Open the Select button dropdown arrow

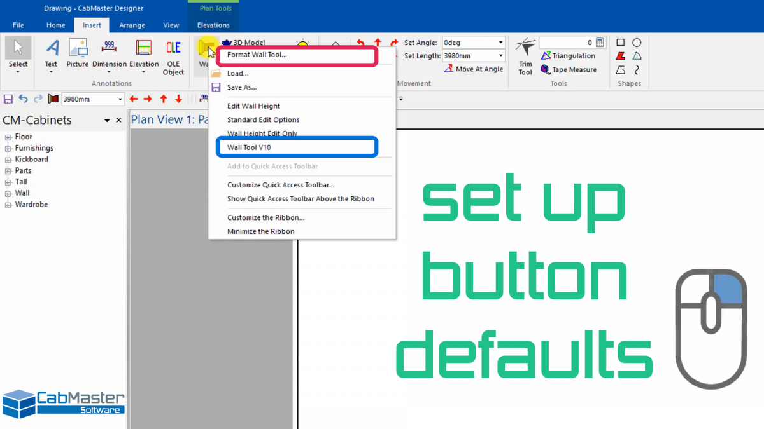pos(18,72)
